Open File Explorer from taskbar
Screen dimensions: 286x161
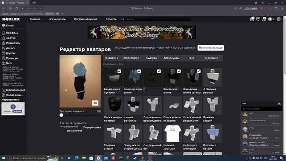pyautogui.click(x=84, y=158)
